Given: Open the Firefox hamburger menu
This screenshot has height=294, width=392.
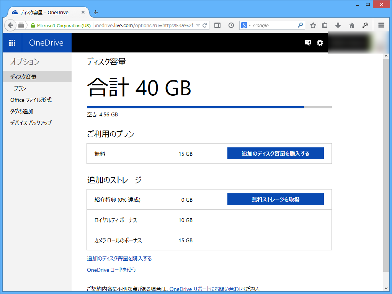Looking at the screenshot, I should pyautogui.click(x=381, y=25).
